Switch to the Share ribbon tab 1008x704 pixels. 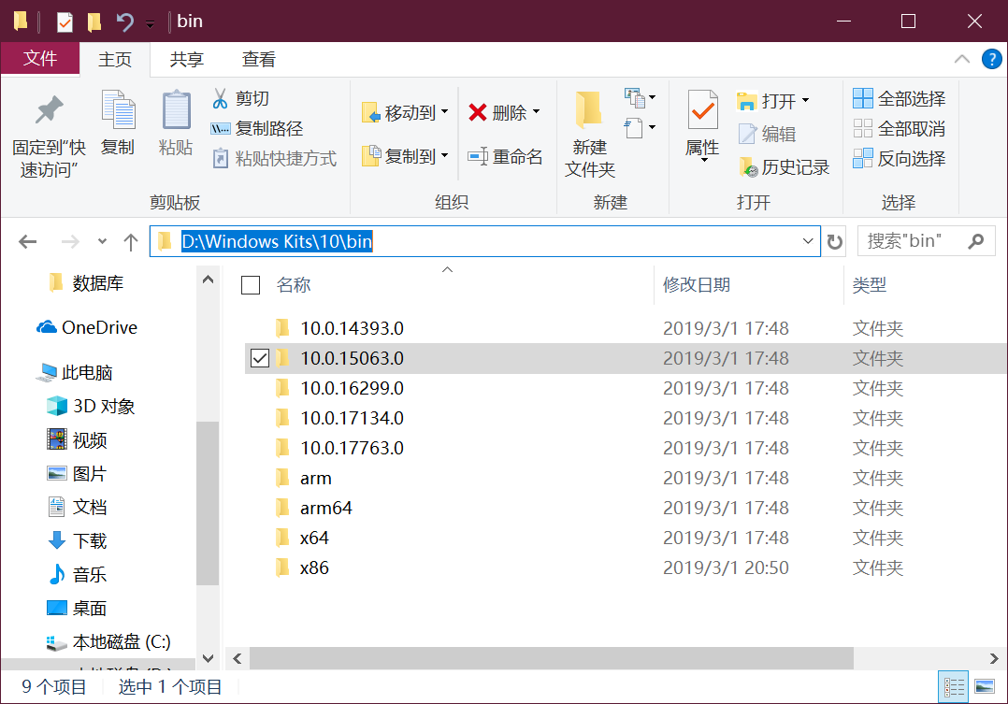tap(186, 59)
